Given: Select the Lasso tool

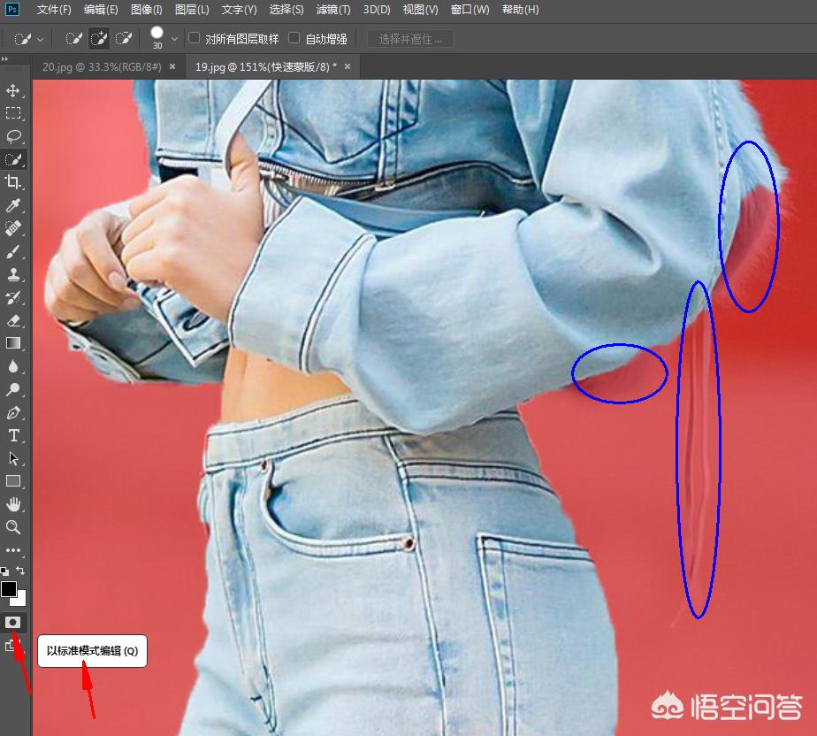Looking at the screenshot, I should tap(12, 136).
